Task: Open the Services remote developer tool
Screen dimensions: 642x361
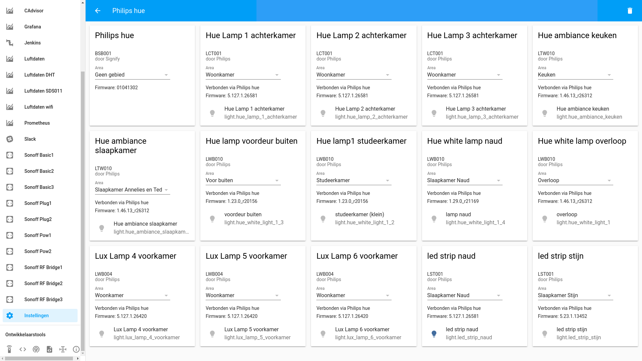Action: 9,349
